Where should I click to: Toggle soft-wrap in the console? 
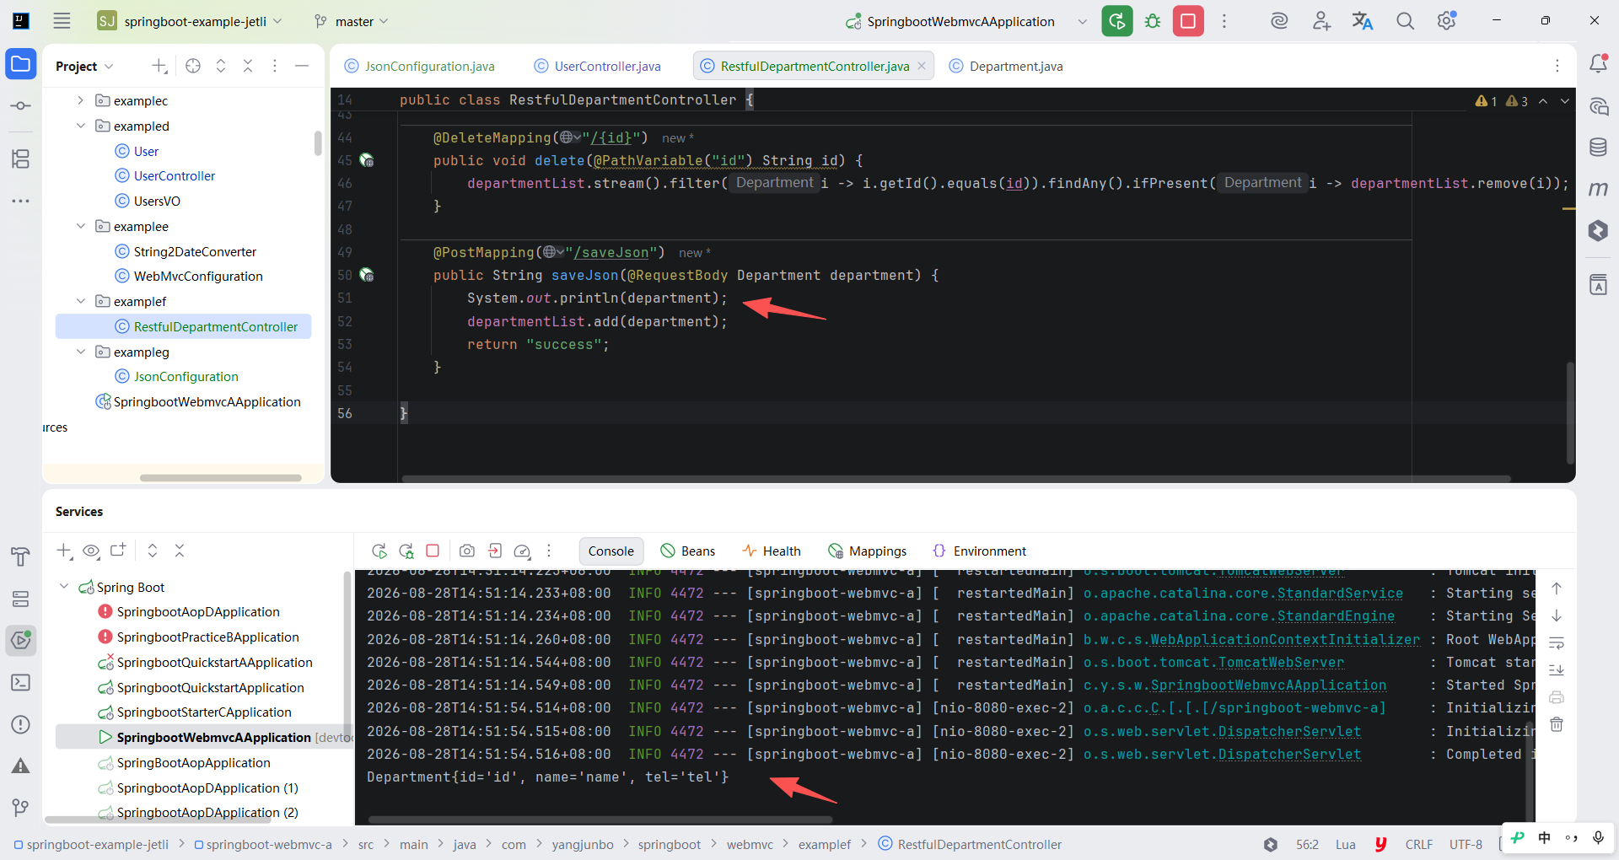click(1557, 643)
